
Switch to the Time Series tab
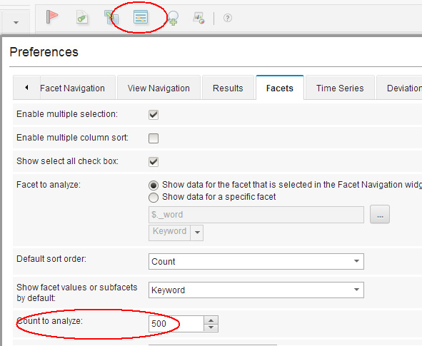(340, 88)
